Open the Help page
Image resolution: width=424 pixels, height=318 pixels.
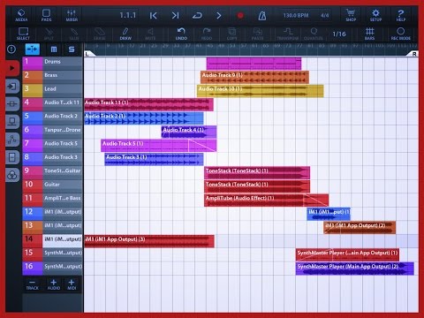401,15
